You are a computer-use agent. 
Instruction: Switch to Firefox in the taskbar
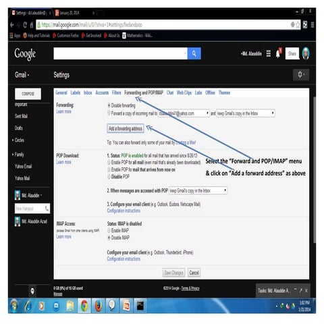coord(98,306)
